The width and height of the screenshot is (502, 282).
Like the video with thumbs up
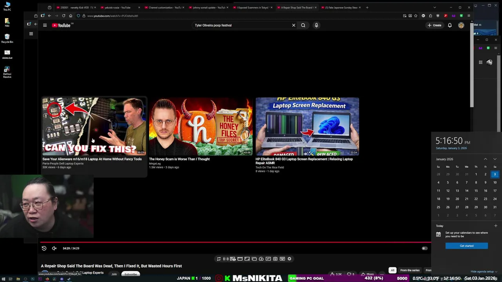pyautogui.click(x=335, y=274)
